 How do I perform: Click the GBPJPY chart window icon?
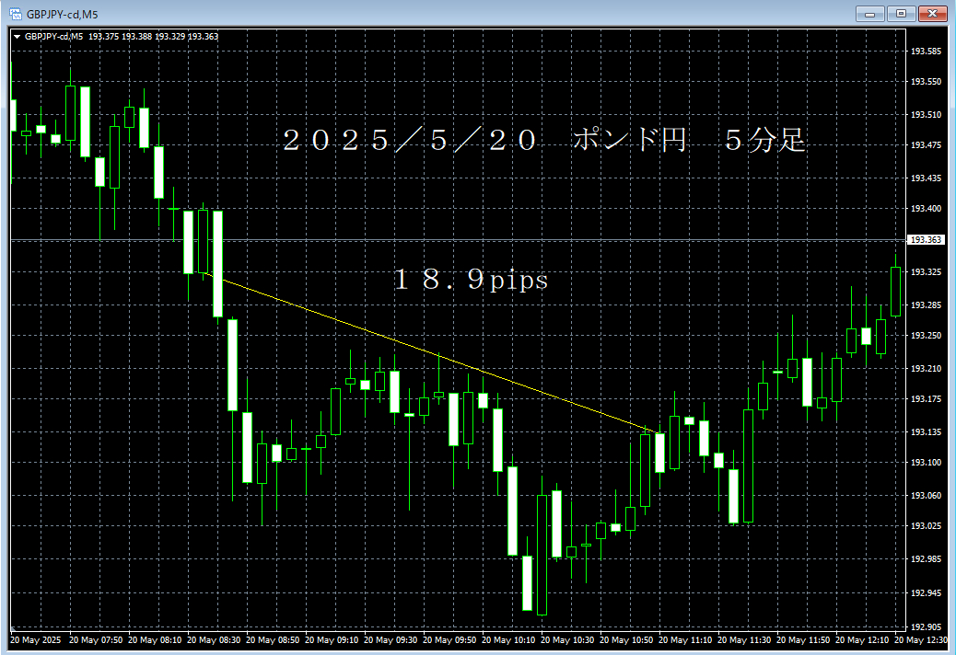tap(16, 14)
